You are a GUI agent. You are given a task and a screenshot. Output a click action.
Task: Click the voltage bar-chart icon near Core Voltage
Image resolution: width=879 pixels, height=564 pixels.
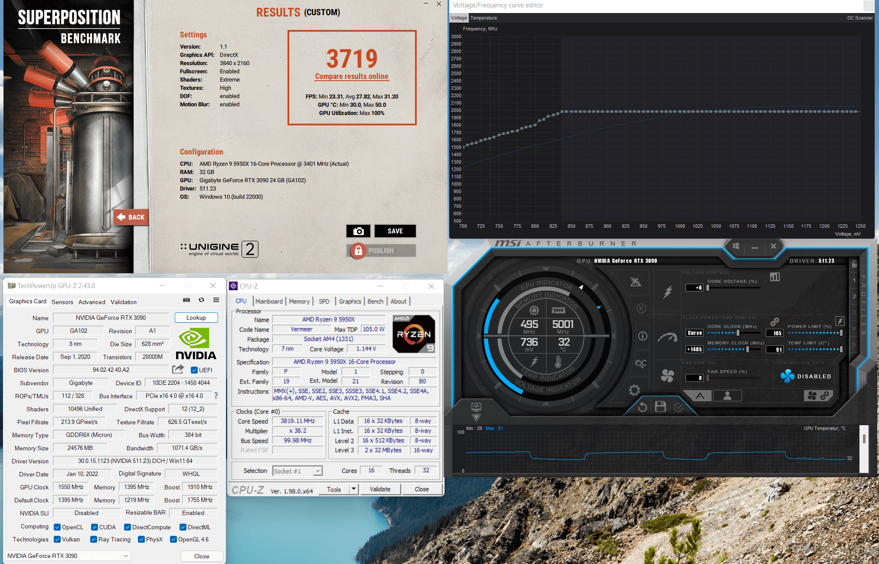click(775, 277)
